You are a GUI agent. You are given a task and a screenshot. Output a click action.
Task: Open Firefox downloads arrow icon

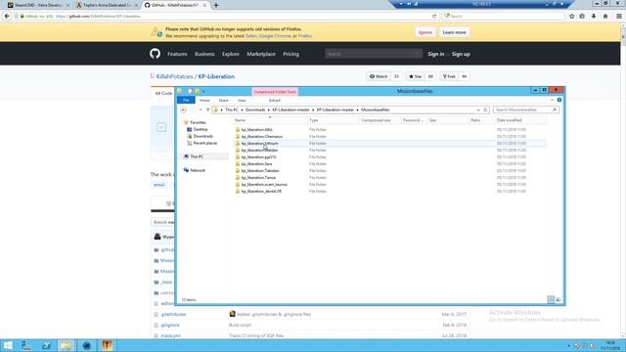tap(594, 16)
